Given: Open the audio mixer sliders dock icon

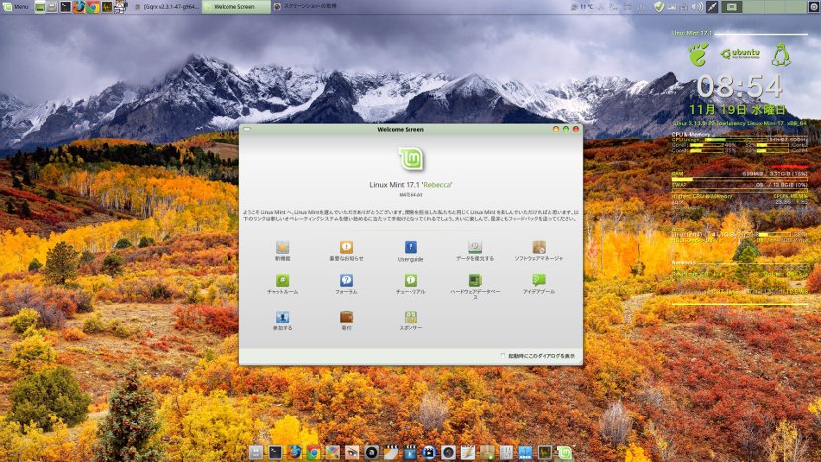Looking at the screenshot, I should [x=505, y=452].
